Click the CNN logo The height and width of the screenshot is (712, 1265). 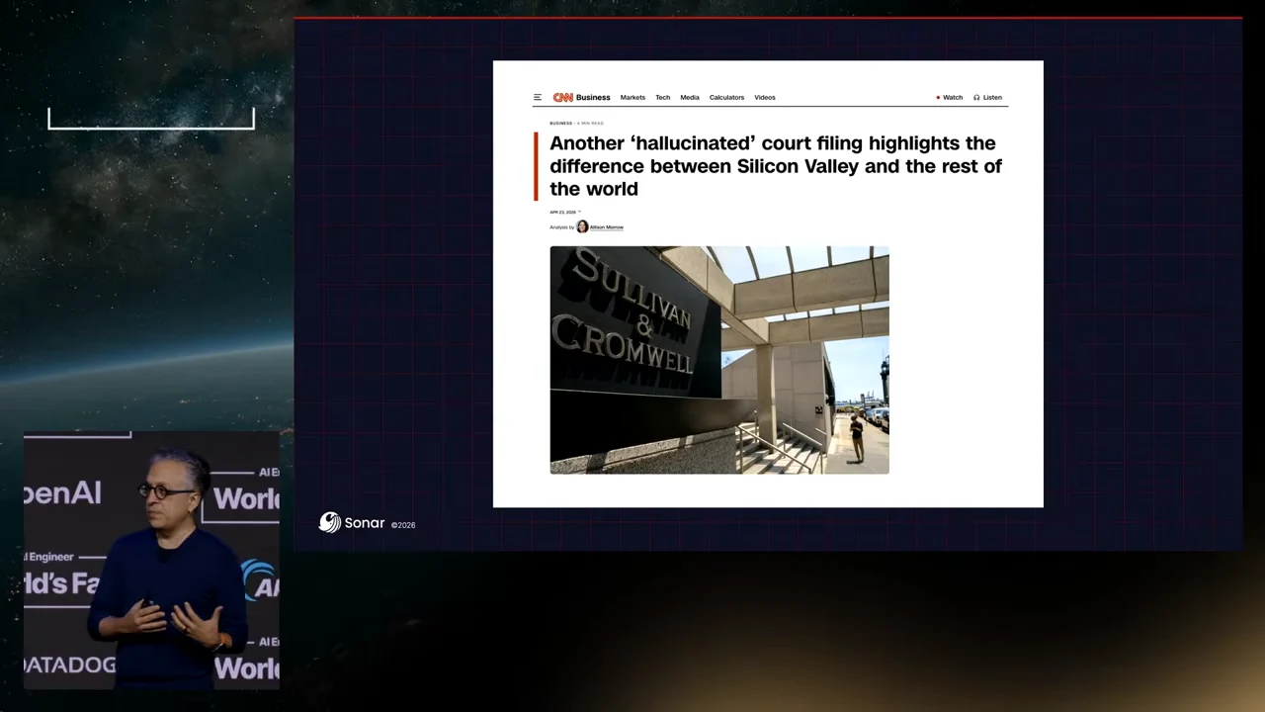[562, 97]
